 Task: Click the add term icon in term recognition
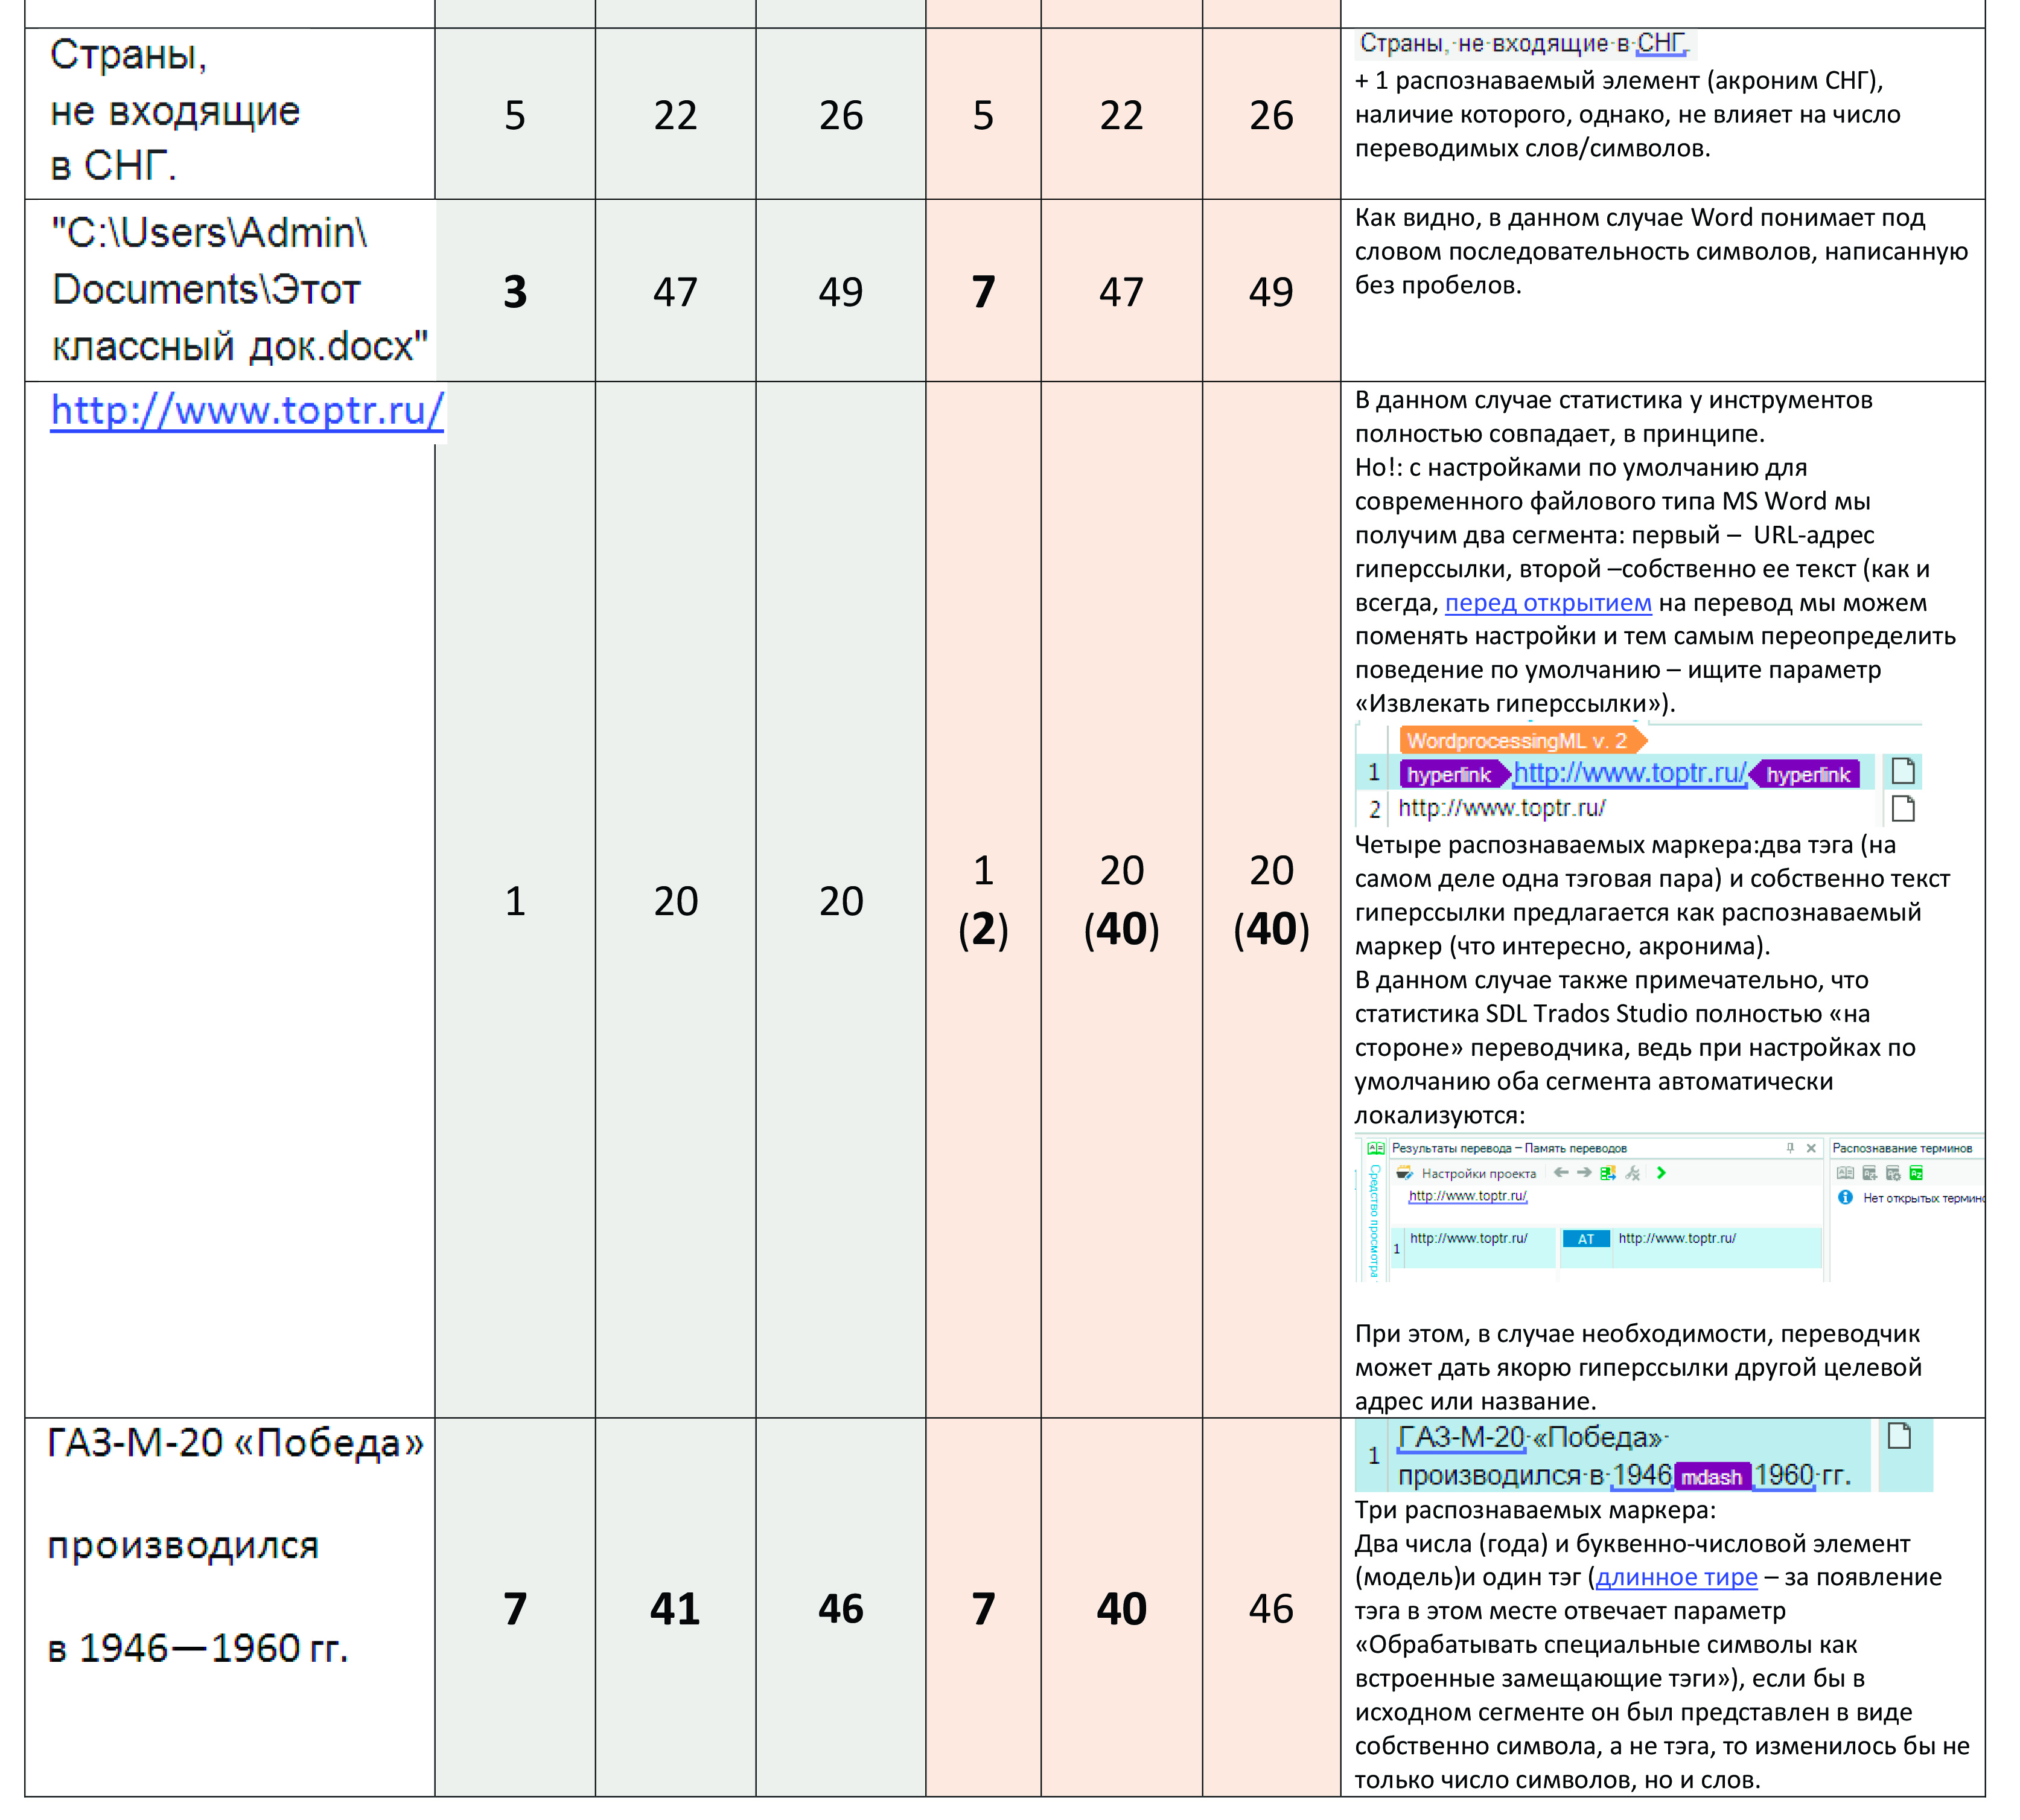pyautogui.click(x=1869, y=1173)
